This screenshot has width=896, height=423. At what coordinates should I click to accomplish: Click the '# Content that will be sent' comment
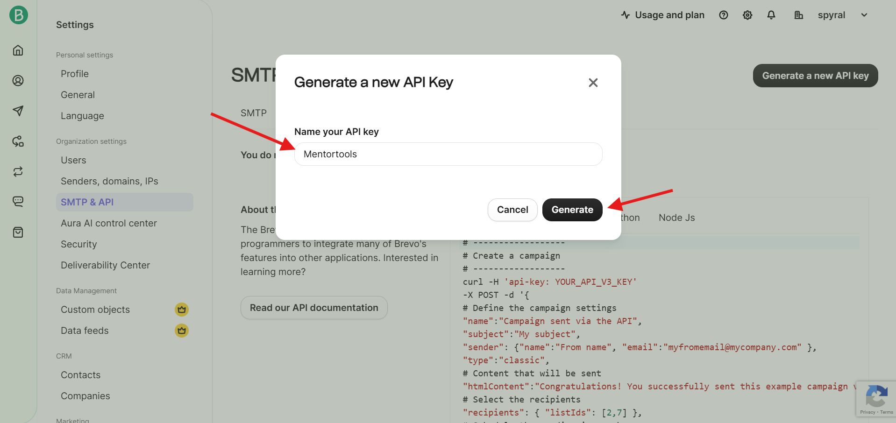(x=532, y=374)
